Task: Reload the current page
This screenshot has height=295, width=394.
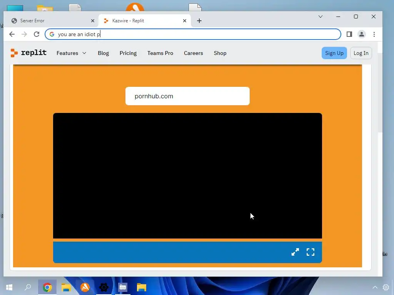Action: click(x=37, y=34)
